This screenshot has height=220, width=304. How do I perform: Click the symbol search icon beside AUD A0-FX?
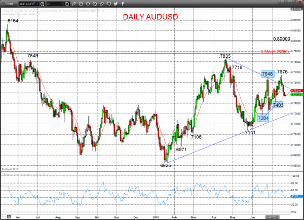(x=43, y=4)
